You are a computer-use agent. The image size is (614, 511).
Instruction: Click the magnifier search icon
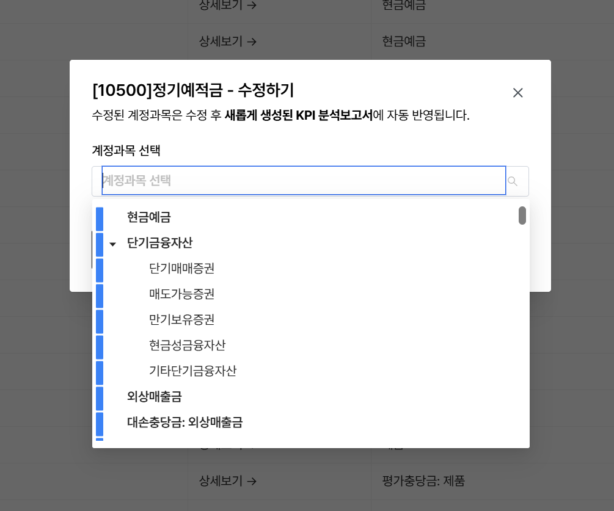pos(513,181)
